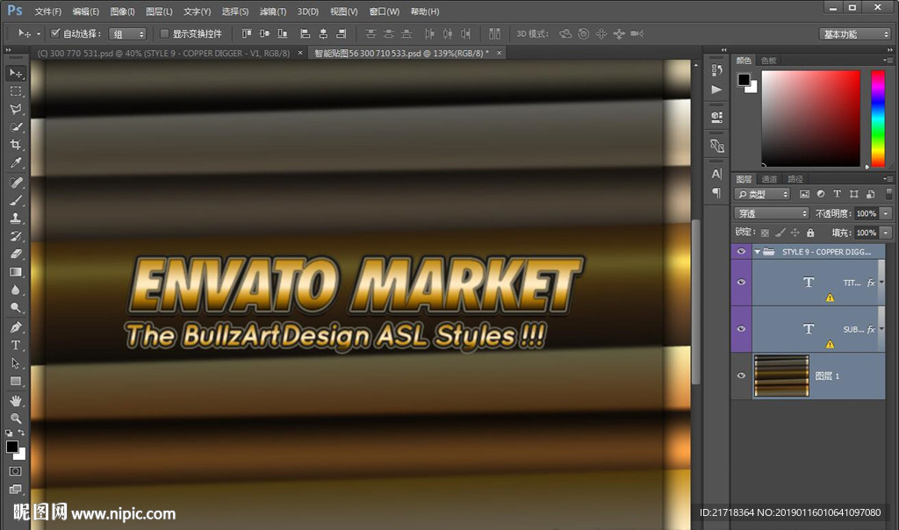Hide the 图层 1 layer

point(741,376)
